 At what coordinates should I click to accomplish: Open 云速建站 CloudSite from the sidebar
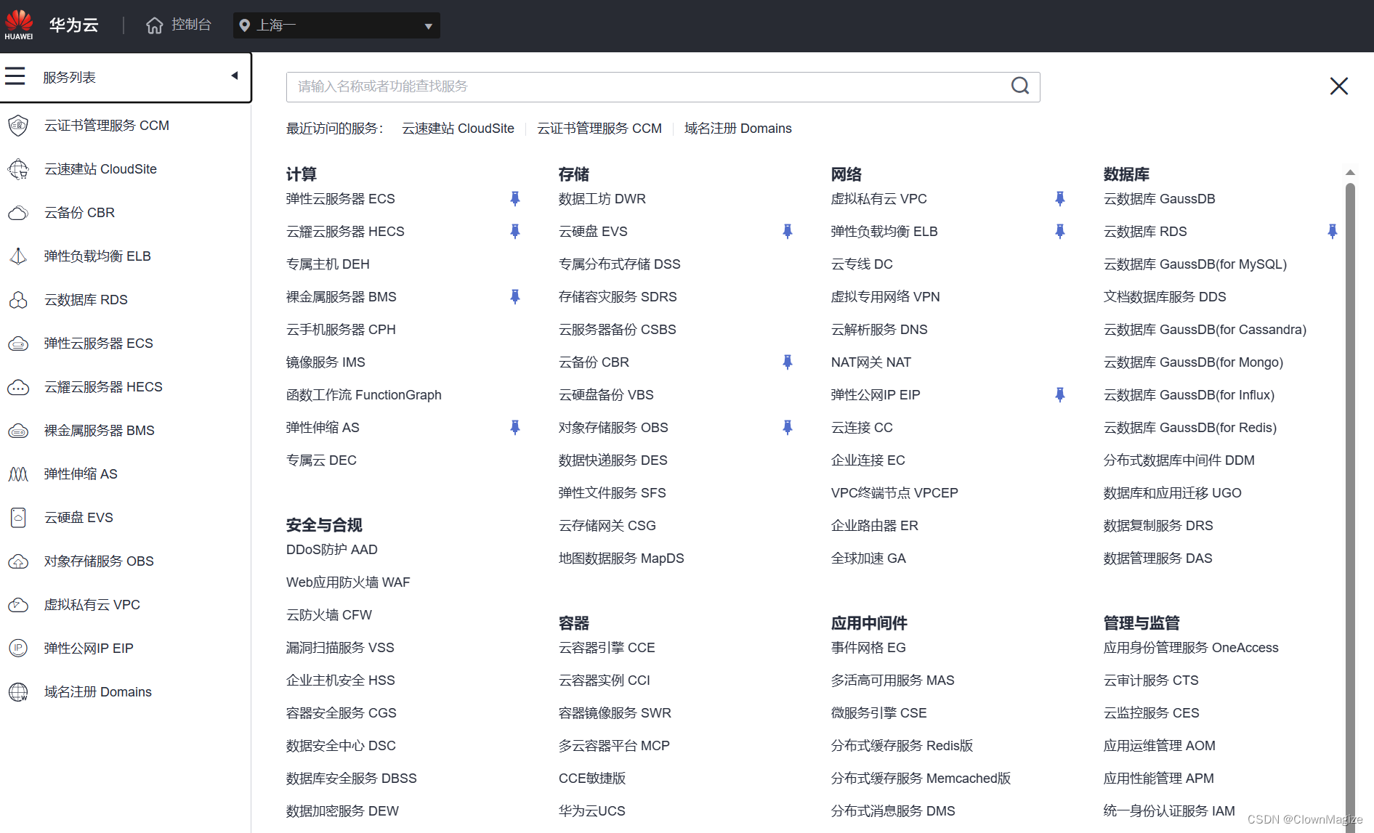pyautogui.click(x=100, y=169)
